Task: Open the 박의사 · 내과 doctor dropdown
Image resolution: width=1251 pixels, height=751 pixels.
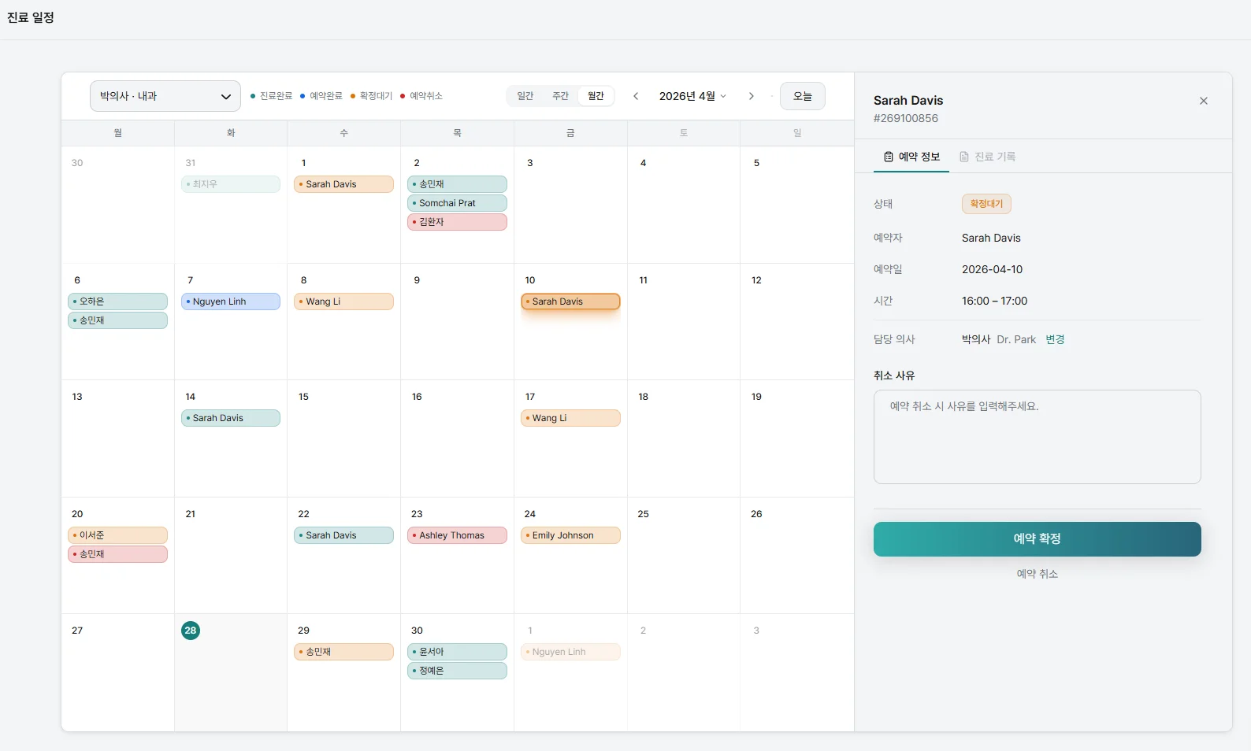Action: point(165,96)
